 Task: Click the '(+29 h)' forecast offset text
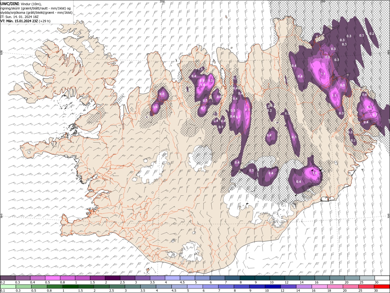click(44, 21)
